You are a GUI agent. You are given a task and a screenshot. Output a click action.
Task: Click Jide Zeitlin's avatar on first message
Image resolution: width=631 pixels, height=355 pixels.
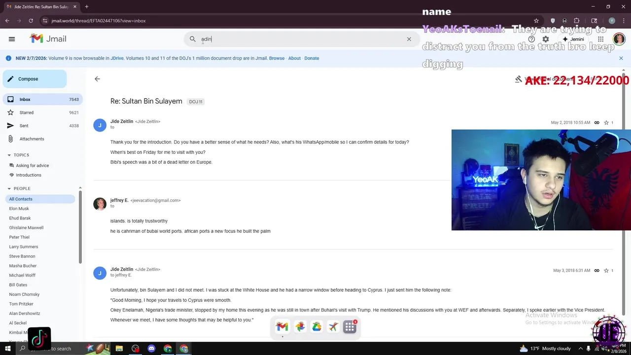[100, 125]
